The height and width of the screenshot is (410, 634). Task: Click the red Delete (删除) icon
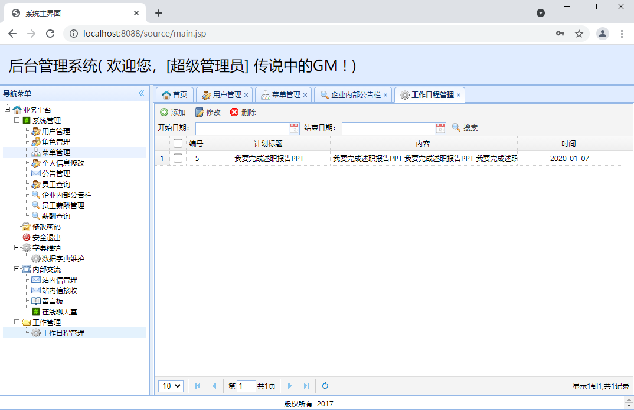[x=234, y=112]
